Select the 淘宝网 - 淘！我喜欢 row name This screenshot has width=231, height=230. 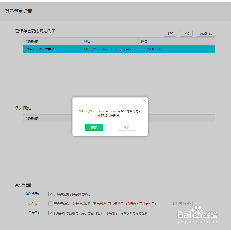(40, 49)
